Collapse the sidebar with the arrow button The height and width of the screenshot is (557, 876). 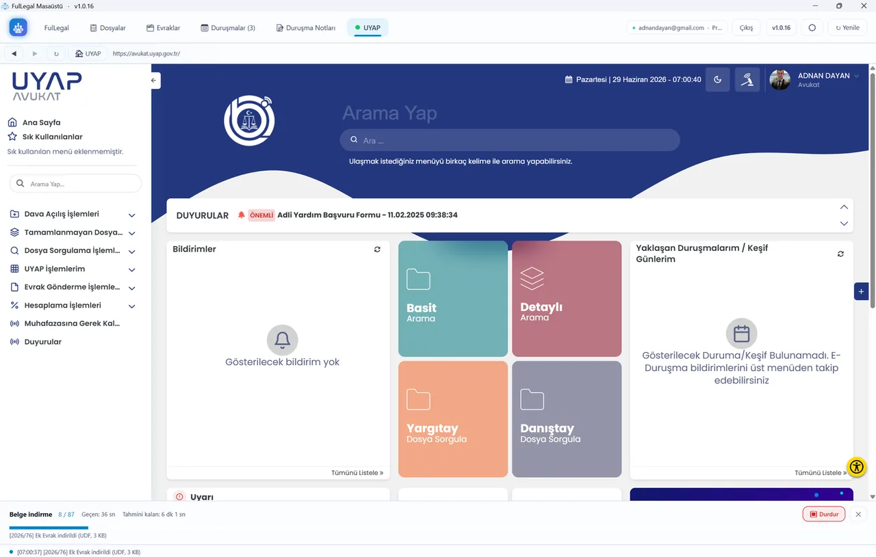[x=154, y=80]
